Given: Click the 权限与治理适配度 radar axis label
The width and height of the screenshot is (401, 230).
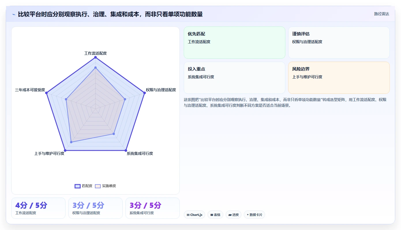Looking at the screenshot, I should tap(161, 90).
